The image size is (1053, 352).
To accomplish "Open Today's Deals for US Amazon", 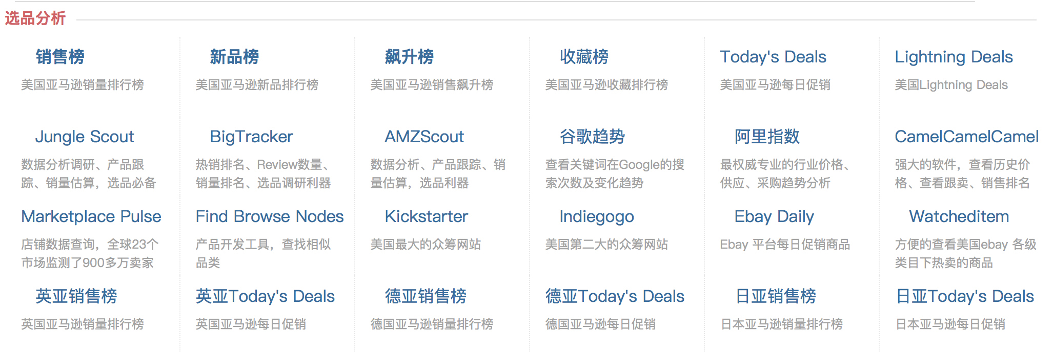I will 773,57.
